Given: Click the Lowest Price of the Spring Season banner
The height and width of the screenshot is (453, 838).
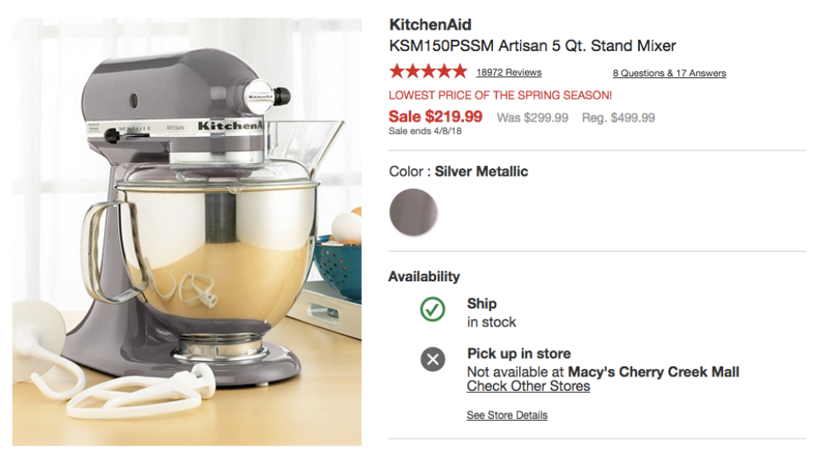Looking at the screenshot, I should (x=500, y=95).
